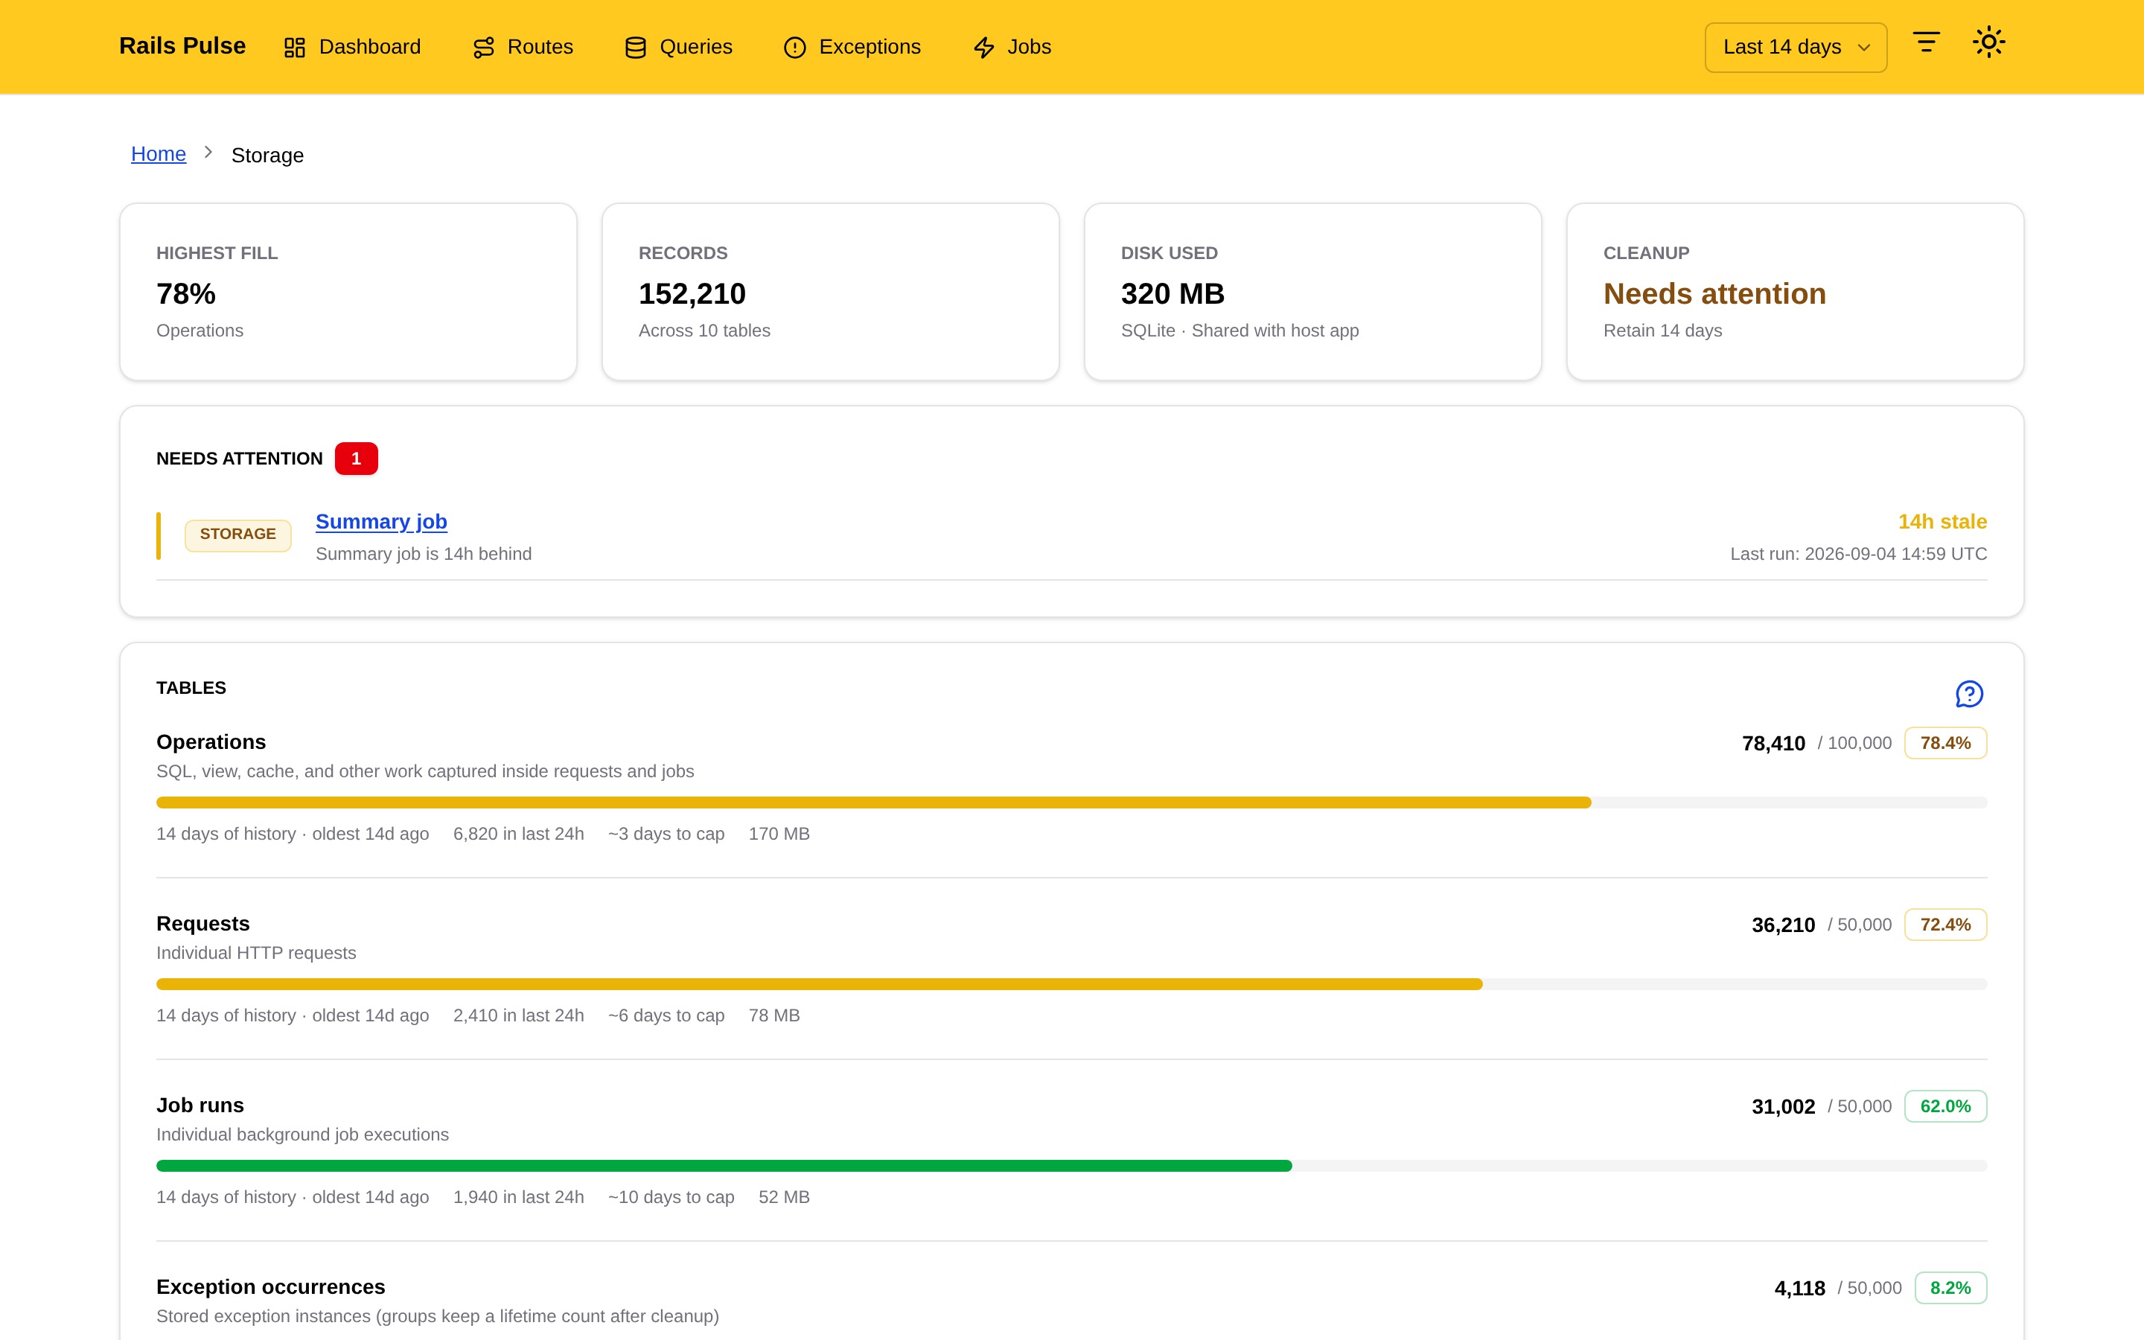Click the '14h stale' status text
Image resolution: width=2144 pixels, height=1340 pixels.
point(1942,522)
